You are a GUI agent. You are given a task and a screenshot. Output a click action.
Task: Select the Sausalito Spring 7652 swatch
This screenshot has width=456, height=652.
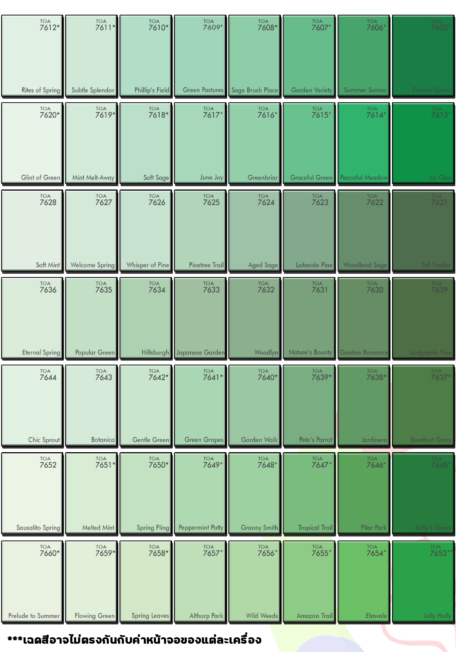(x=32, y=493)
